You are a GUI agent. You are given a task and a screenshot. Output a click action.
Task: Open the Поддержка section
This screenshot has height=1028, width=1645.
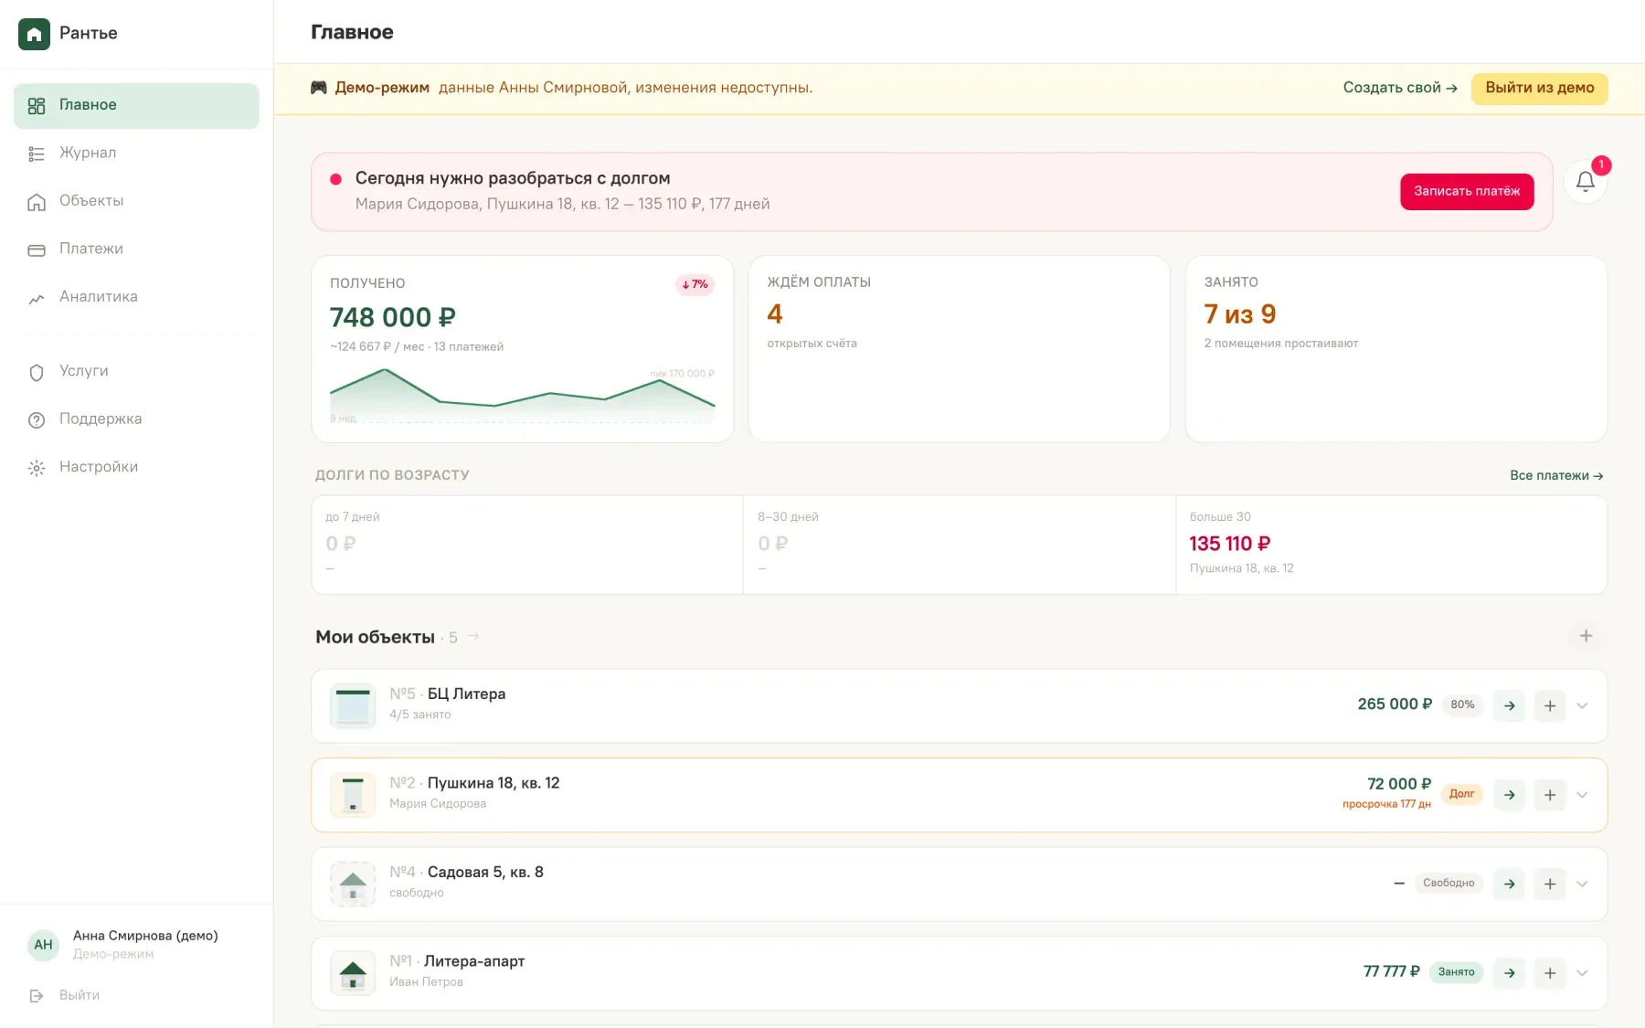pyautogui.click(x=136, y=419)
